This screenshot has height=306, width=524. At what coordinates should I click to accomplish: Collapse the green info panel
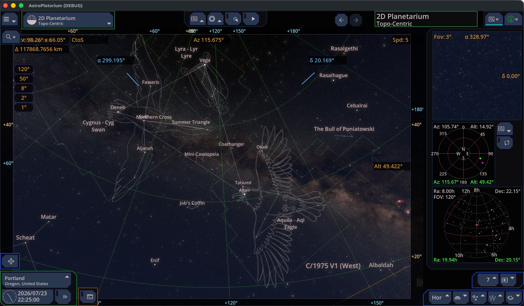point(513,19)
